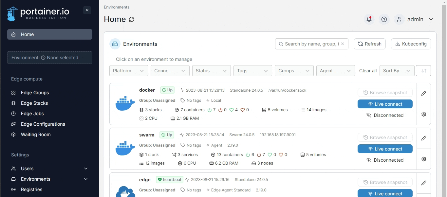Open the help question mark icon

384,19
